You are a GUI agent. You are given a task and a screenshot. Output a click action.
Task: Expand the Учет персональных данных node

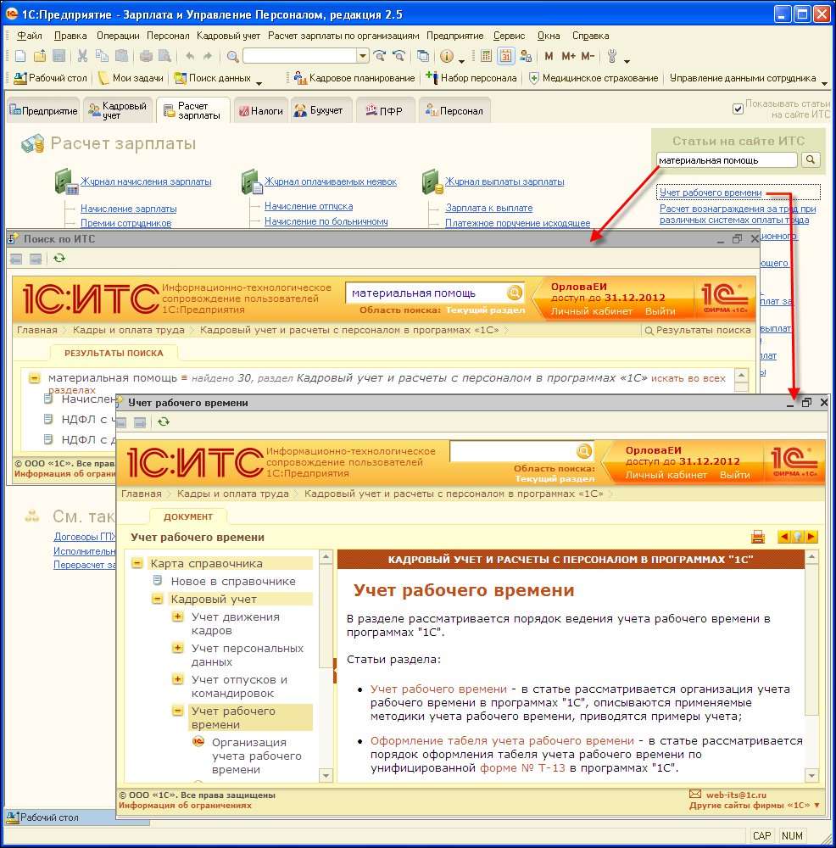coord(177,648)
